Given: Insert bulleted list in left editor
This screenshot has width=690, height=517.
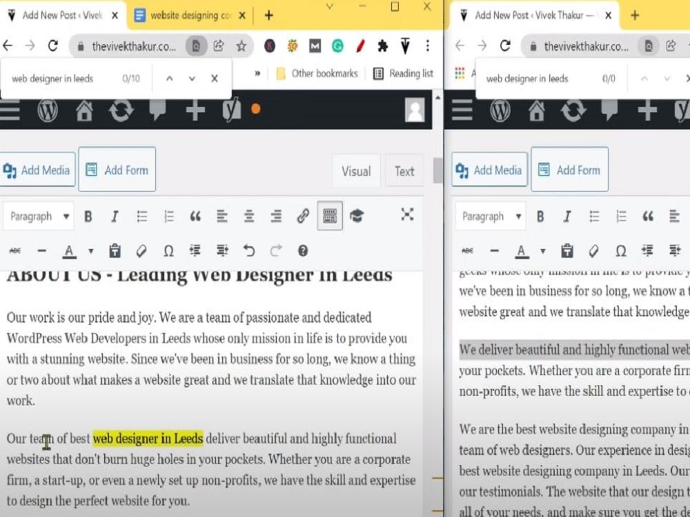Looking at the screenshot, I should (x=141, y=216).
